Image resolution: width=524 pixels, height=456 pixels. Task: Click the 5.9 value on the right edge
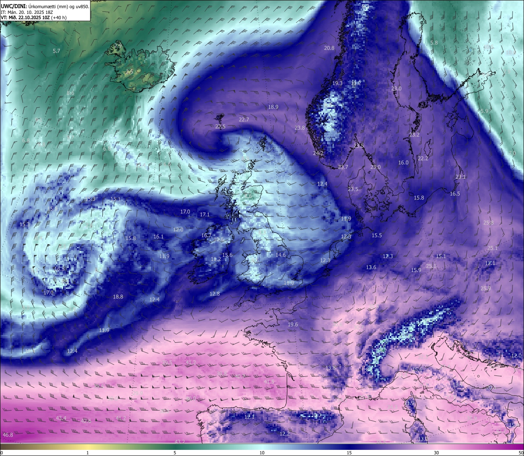tap(484, 111)
